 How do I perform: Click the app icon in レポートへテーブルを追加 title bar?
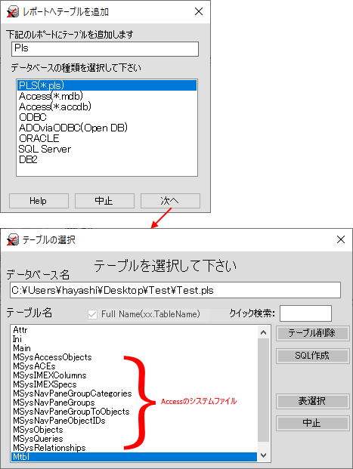13,12
